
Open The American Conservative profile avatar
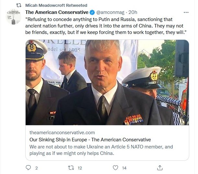[x=14, y=16]
